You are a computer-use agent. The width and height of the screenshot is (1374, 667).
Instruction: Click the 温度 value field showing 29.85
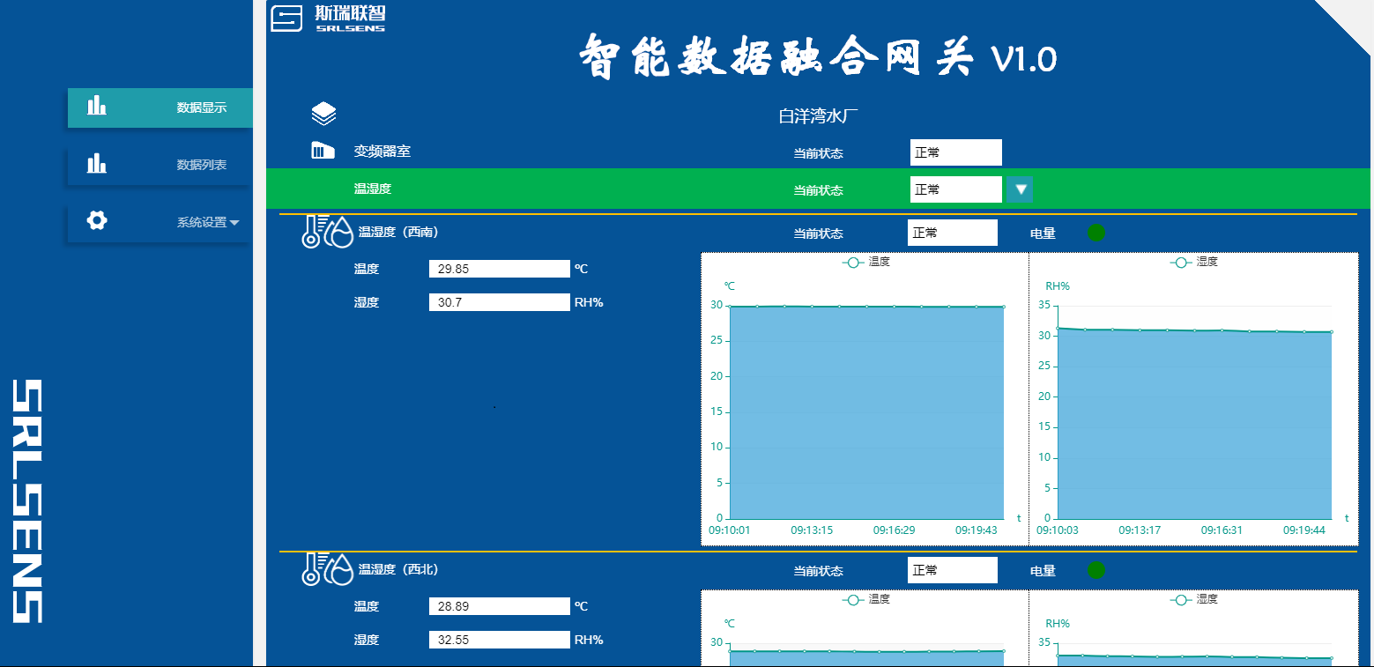pos(499,269)
